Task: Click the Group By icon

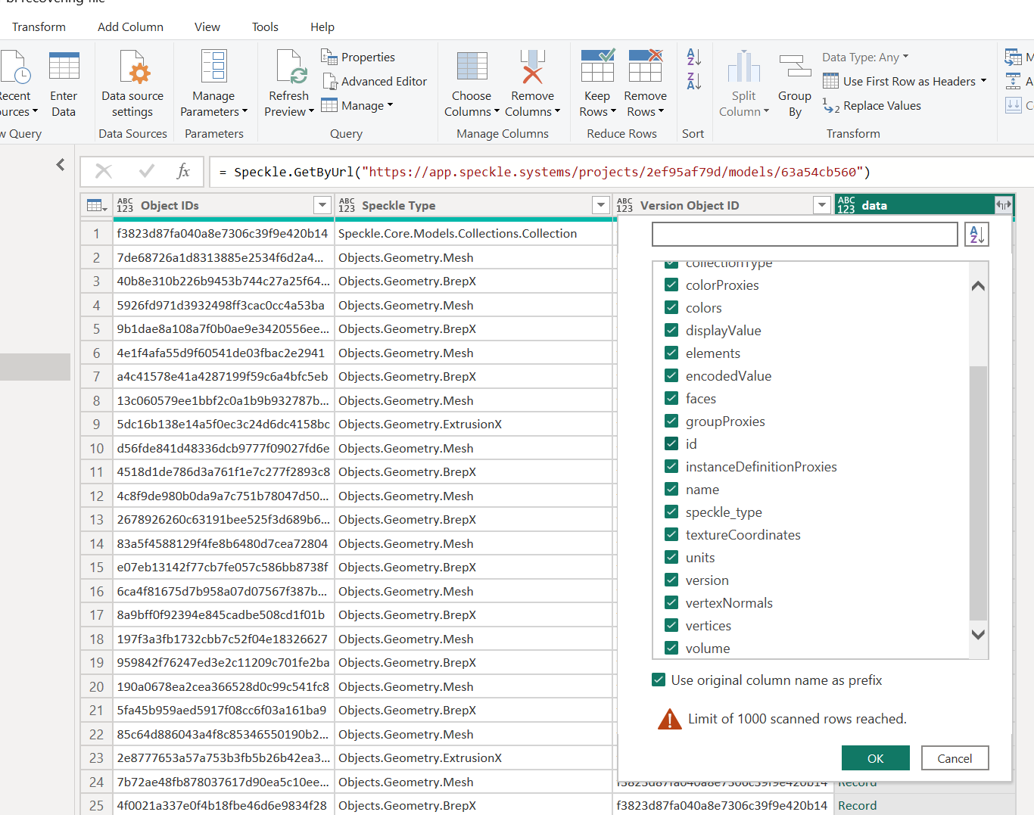Action: [795, 67]
